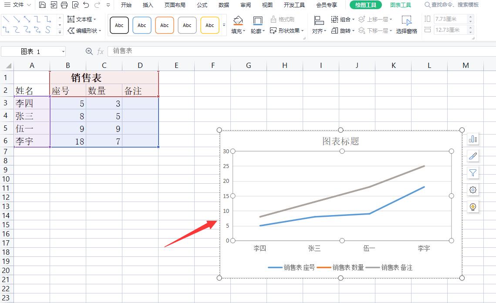Open the 选择窗格 selection pane
496x303 pixels.
click(x=407, y=25)
